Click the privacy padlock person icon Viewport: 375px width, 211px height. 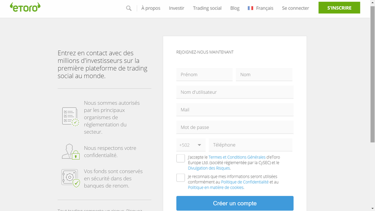click(71, 151)
